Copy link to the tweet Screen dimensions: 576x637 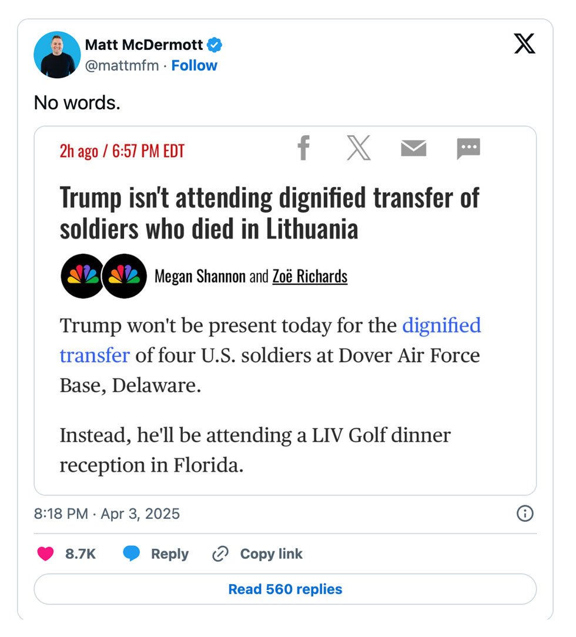pyautogui.click(x=257, y=554)
